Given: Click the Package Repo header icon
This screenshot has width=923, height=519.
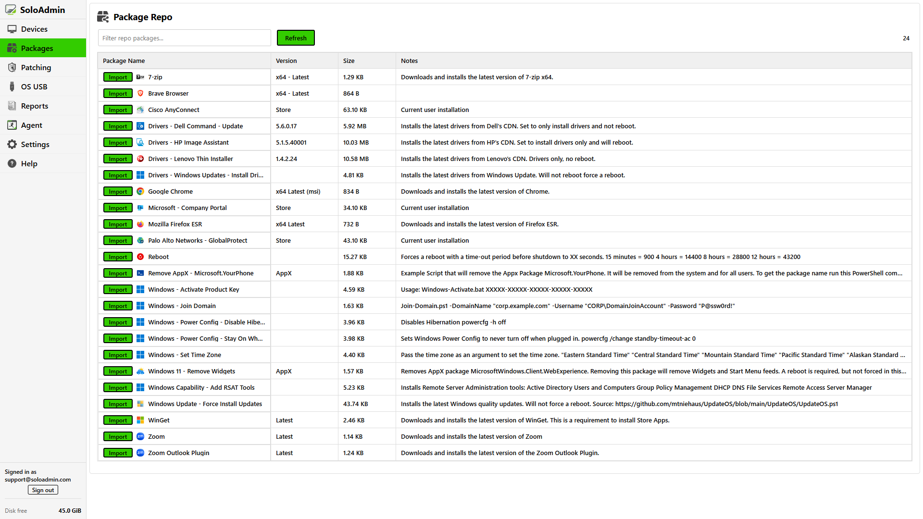Looking at the screenshot, I should tap(103, 17).
